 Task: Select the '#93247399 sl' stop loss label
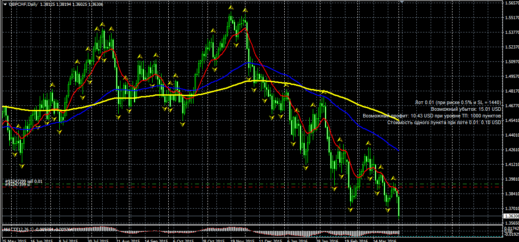pos(17,185)
